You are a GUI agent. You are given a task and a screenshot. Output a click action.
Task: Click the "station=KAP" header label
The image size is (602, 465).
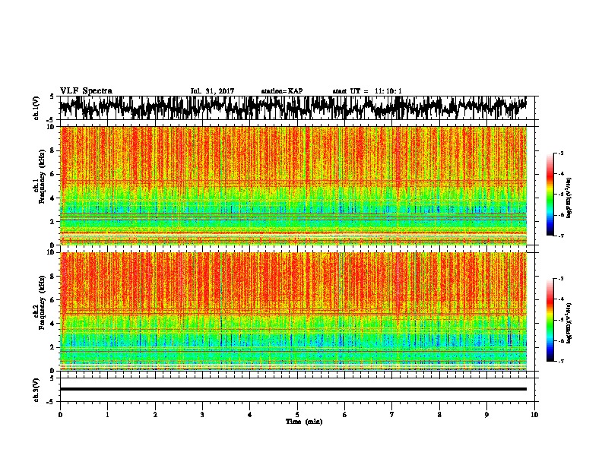(x=282, y=91)
